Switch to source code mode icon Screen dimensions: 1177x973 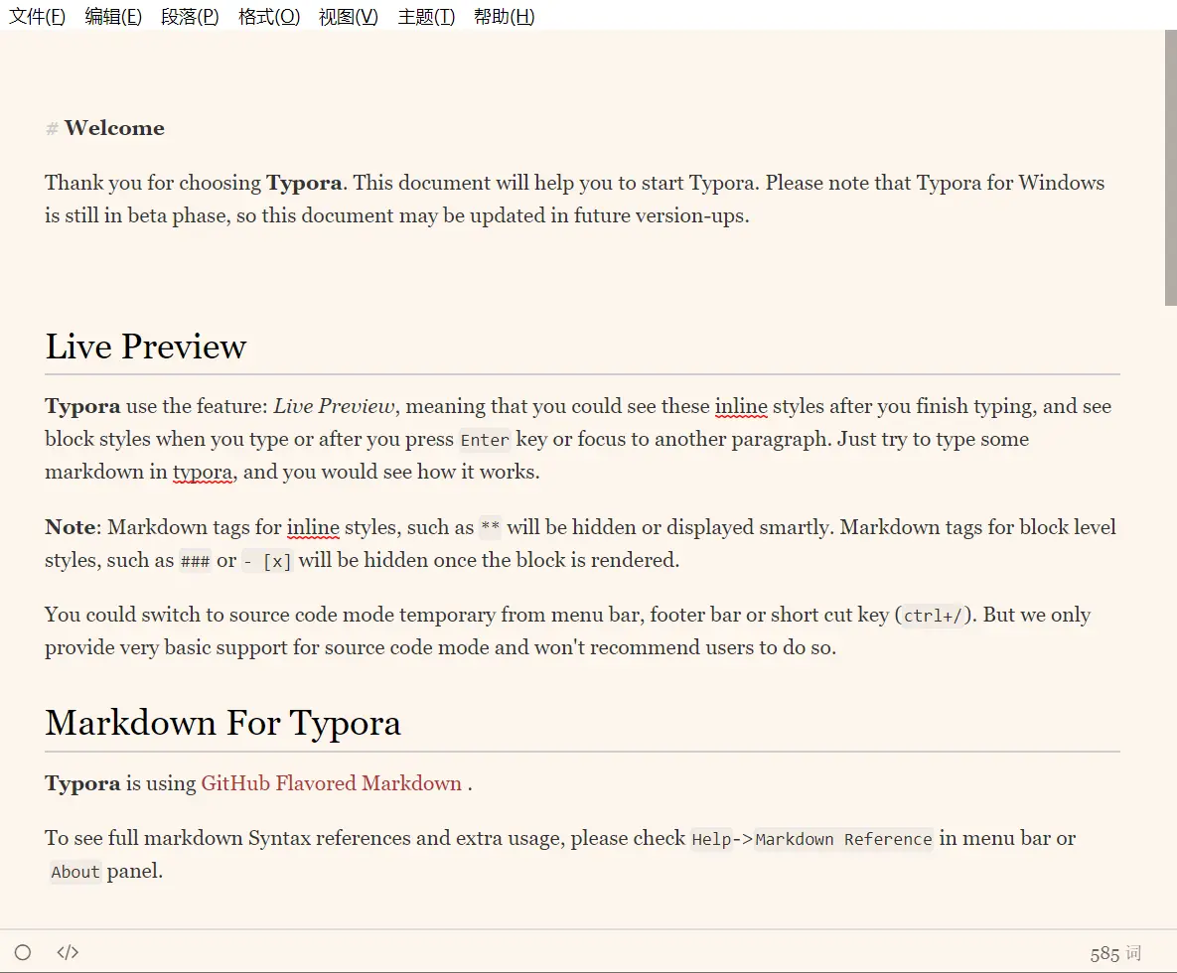coord(68,952)
